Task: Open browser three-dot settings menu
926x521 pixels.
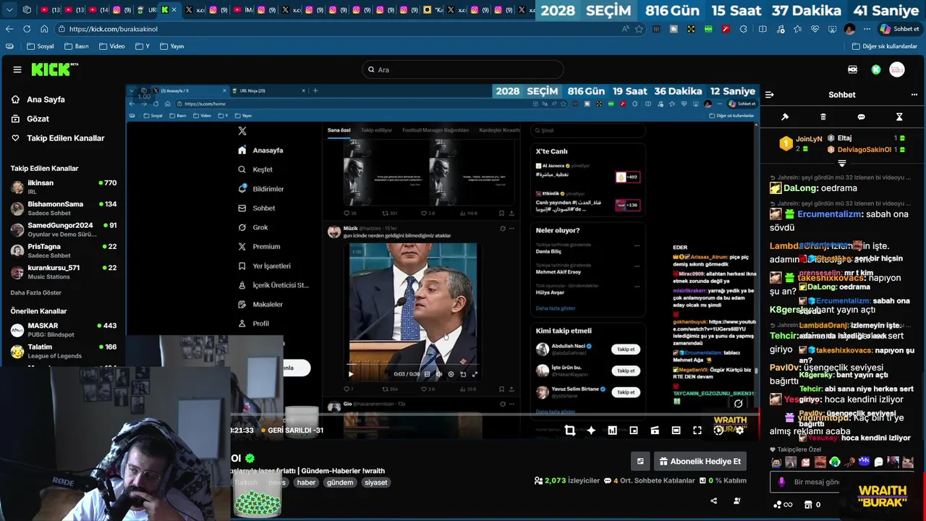Action: pos(865,29)
